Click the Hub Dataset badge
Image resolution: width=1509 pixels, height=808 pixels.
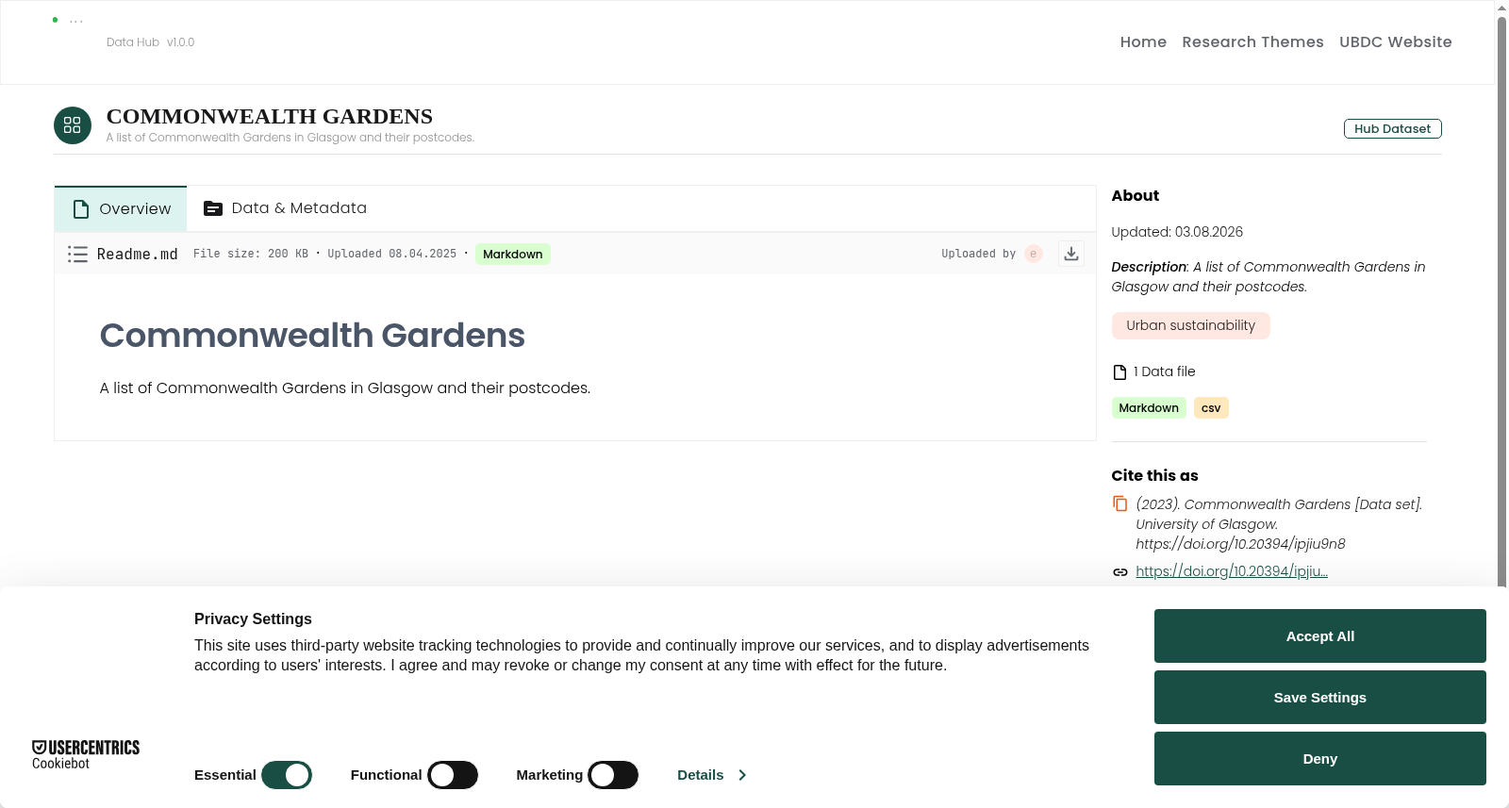pos(1393,129)
